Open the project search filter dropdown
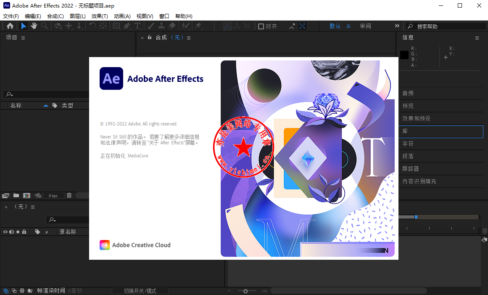Viewport: 488px width, 295px height. pos(9,94)
